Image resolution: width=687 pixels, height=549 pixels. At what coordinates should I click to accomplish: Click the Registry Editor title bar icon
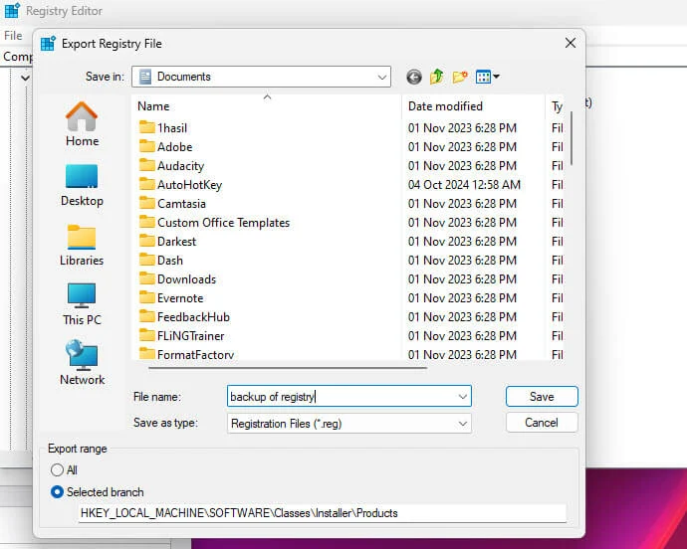coord(12,10)
